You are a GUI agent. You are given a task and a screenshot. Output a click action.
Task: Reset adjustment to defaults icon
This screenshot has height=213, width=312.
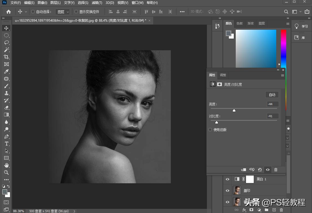pyautogui.click(x=260, y=170)
